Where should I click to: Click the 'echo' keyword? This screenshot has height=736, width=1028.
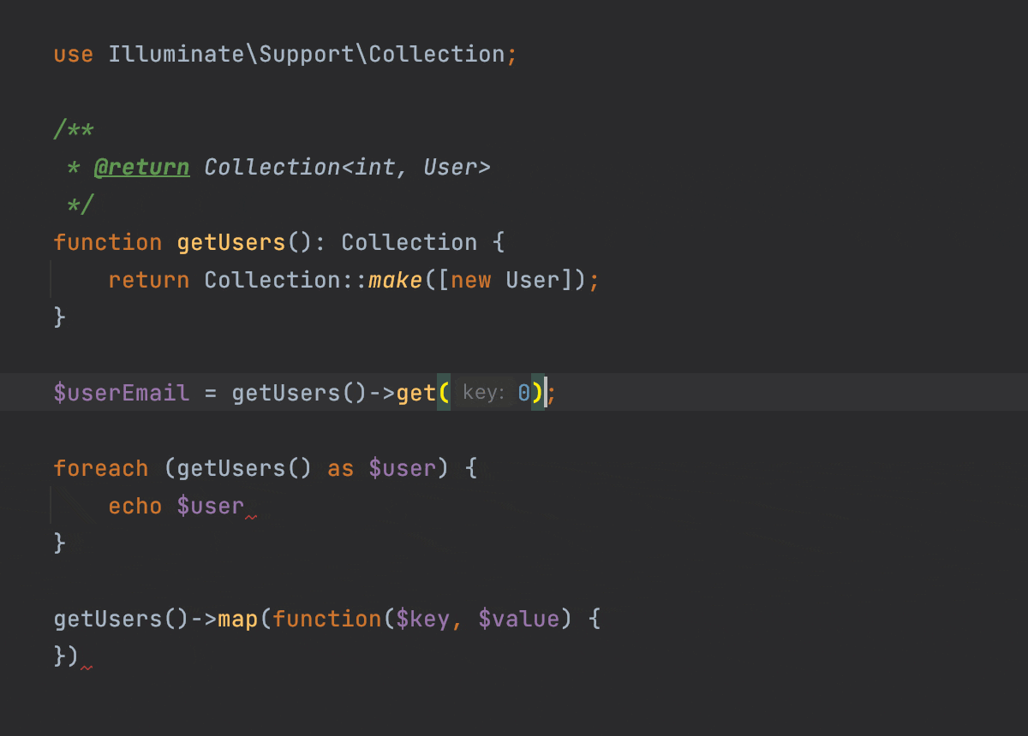(x=134, y=506)
